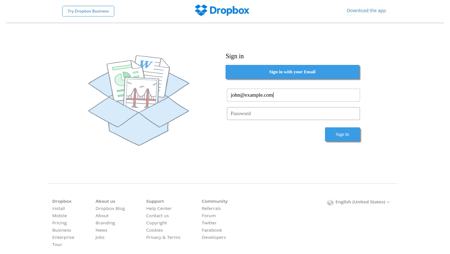Focus the Password input field
This screenshot has width=450, height=254.
(293, 113)
